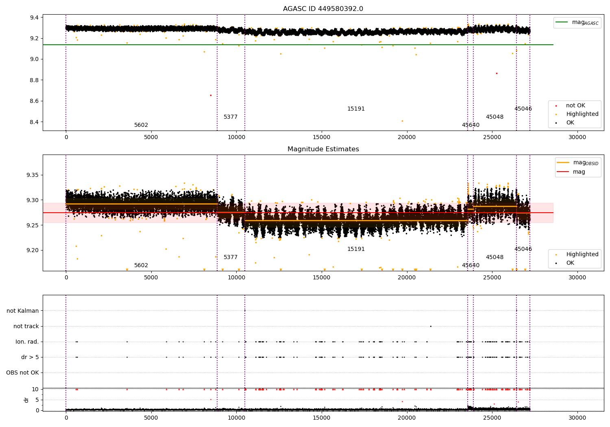Click the 'dr > 5' axis label
This screenshot has height=427, width=610.
click(30, 357)
